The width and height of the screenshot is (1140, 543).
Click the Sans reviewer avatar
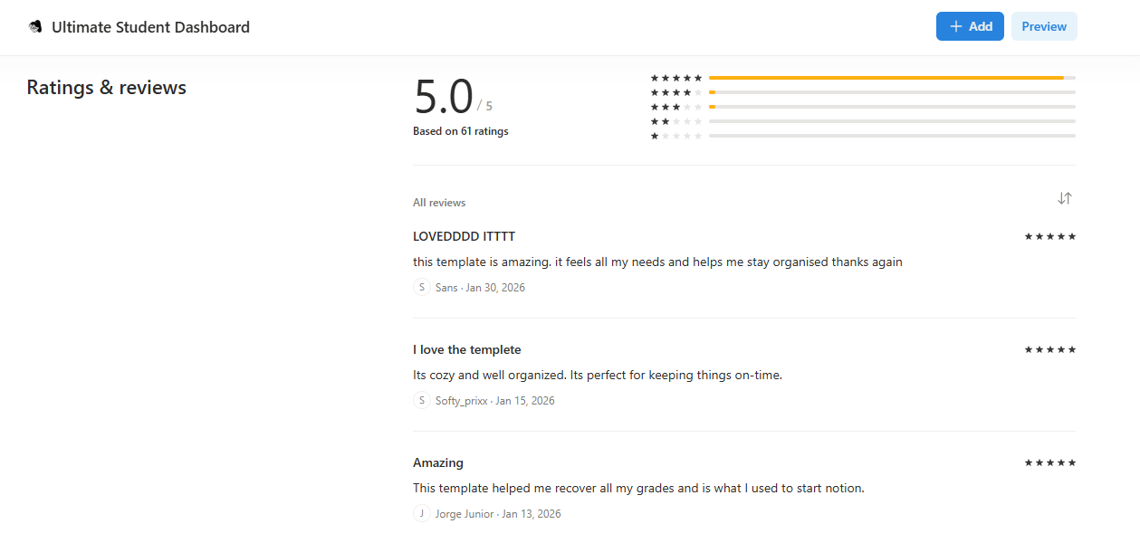[x=422, y=288]
